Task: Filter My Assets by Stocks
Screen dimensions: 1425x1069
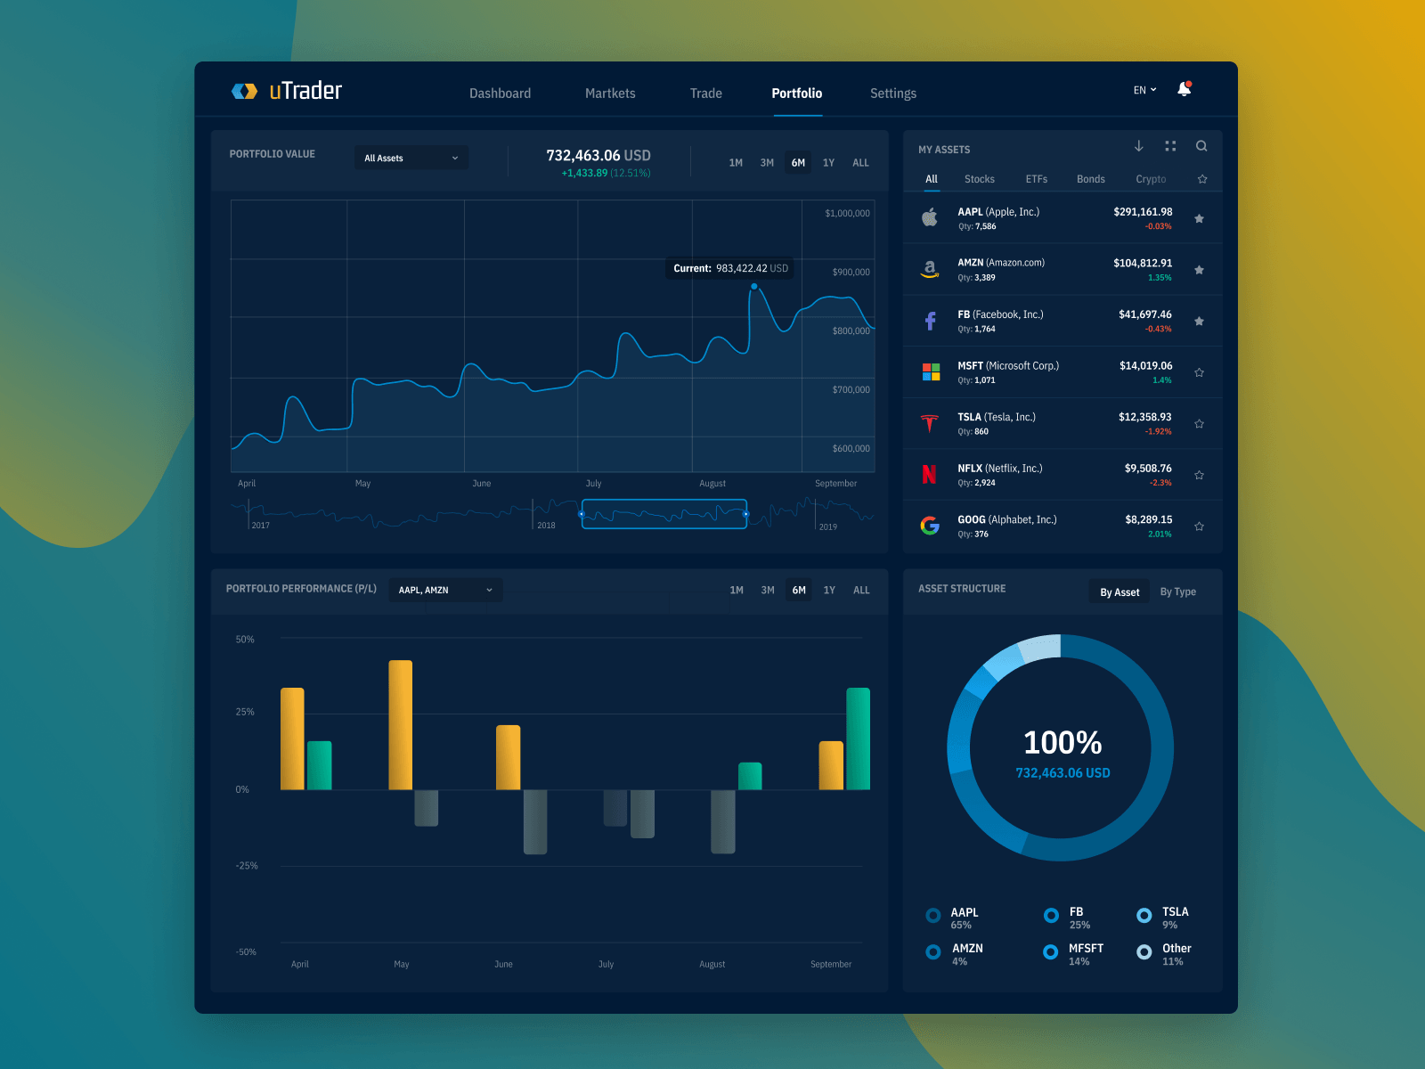Action: pos(979,179)
